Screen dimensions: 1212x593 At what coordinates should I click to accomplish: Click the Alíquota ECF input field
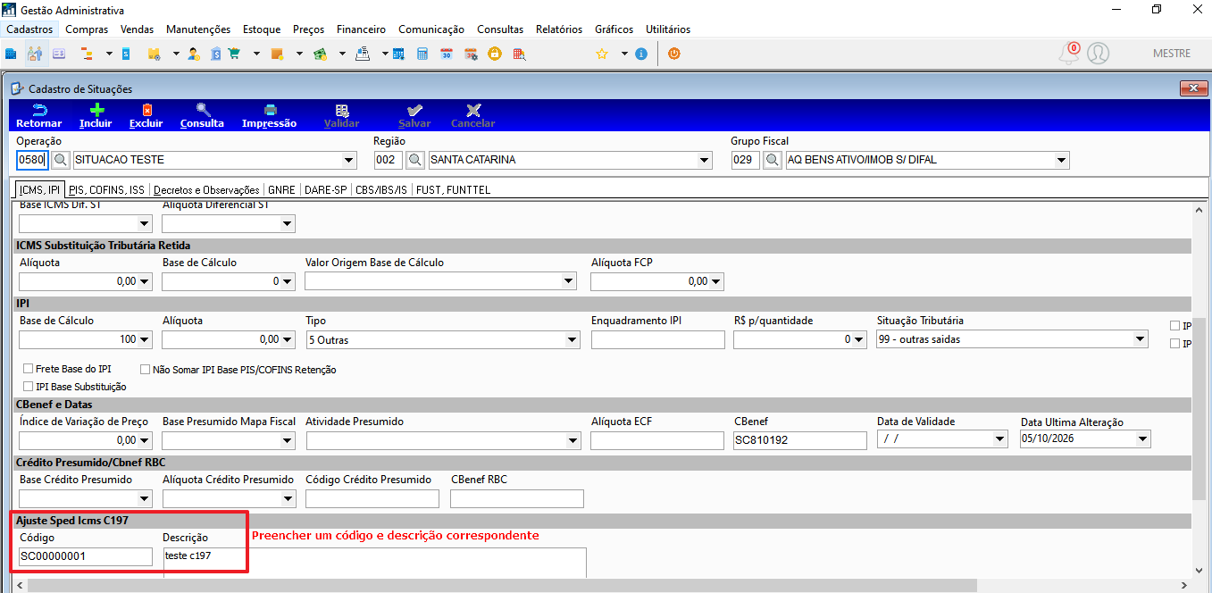click(657, 440)
